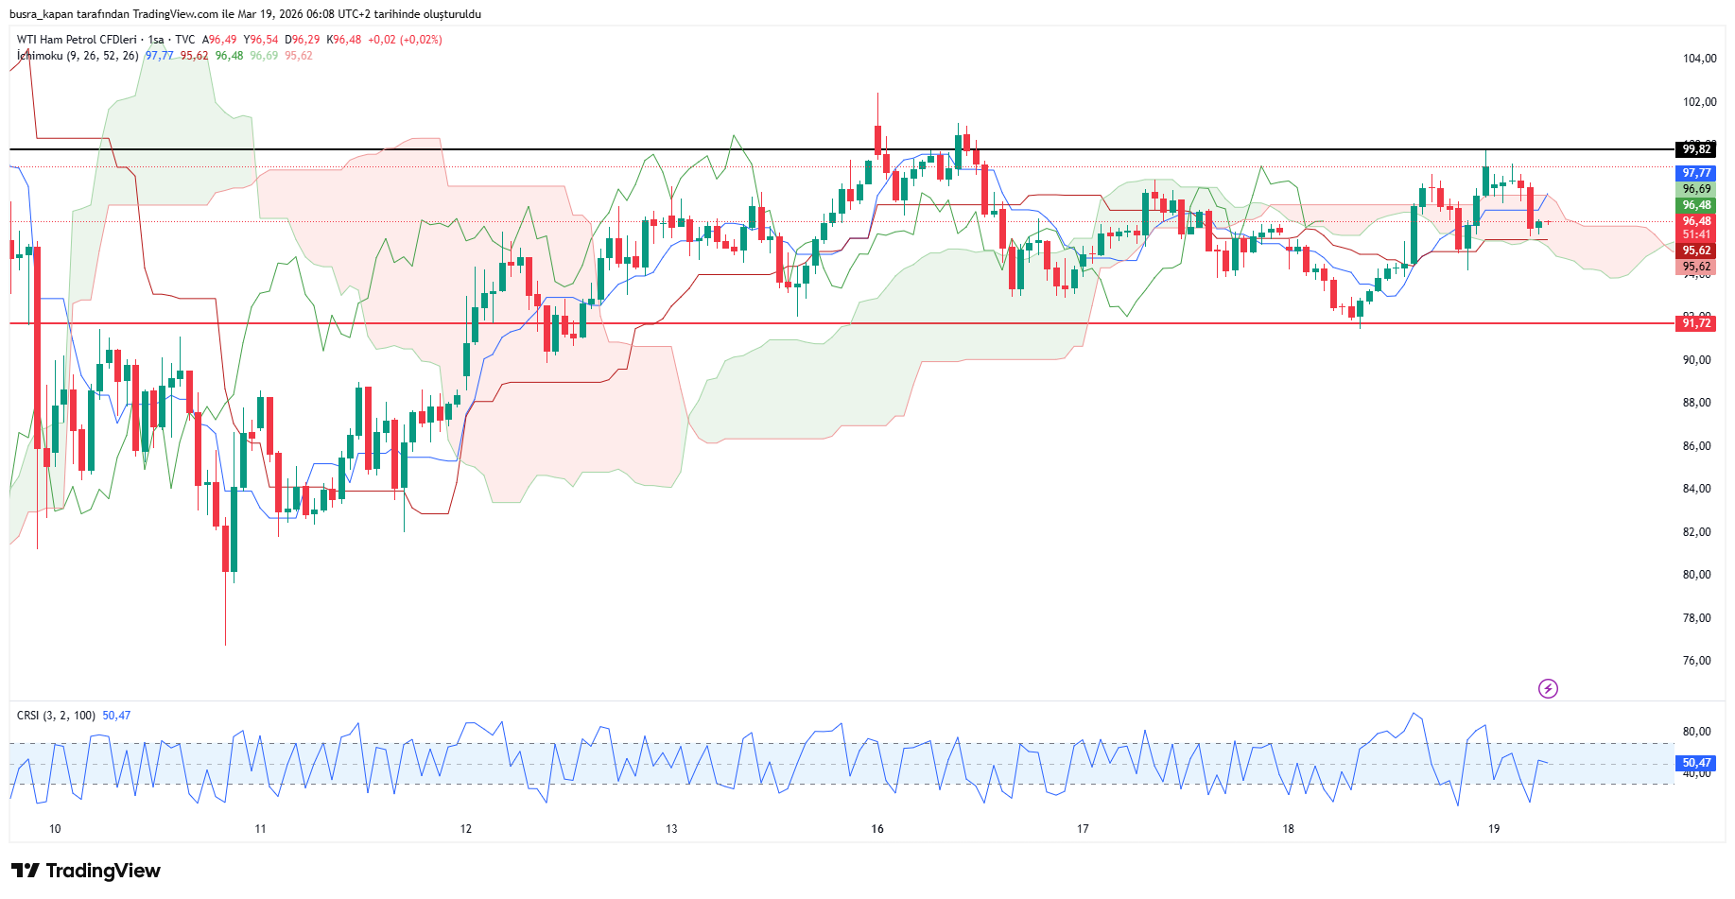
Task: Click the 104,00 price scale label
Action: (1699, 59)
